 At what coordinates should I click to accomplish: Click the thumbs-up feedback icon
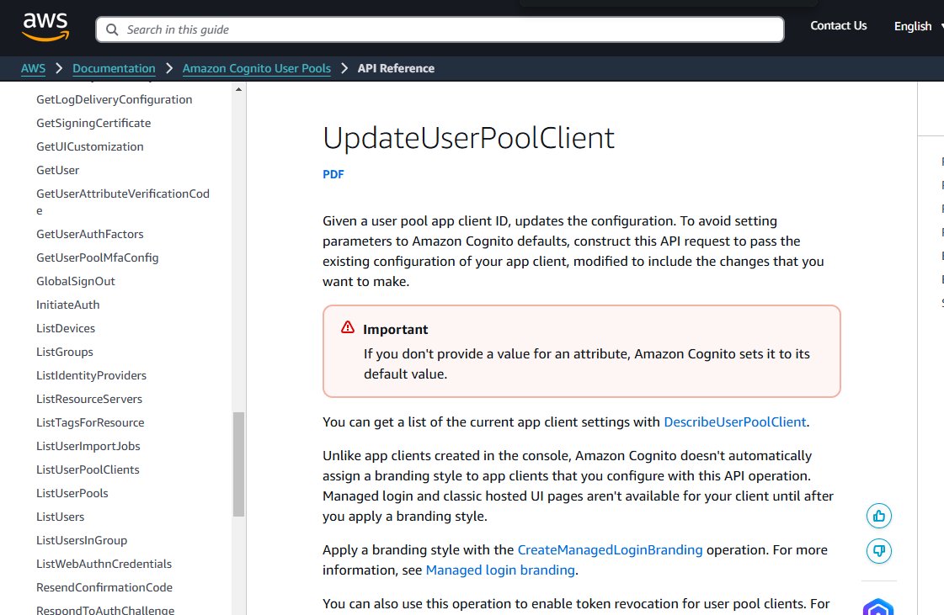878,515
